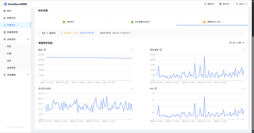
Task: Click green check of 同步增量日志拉取 step
Action: [132, 22]
